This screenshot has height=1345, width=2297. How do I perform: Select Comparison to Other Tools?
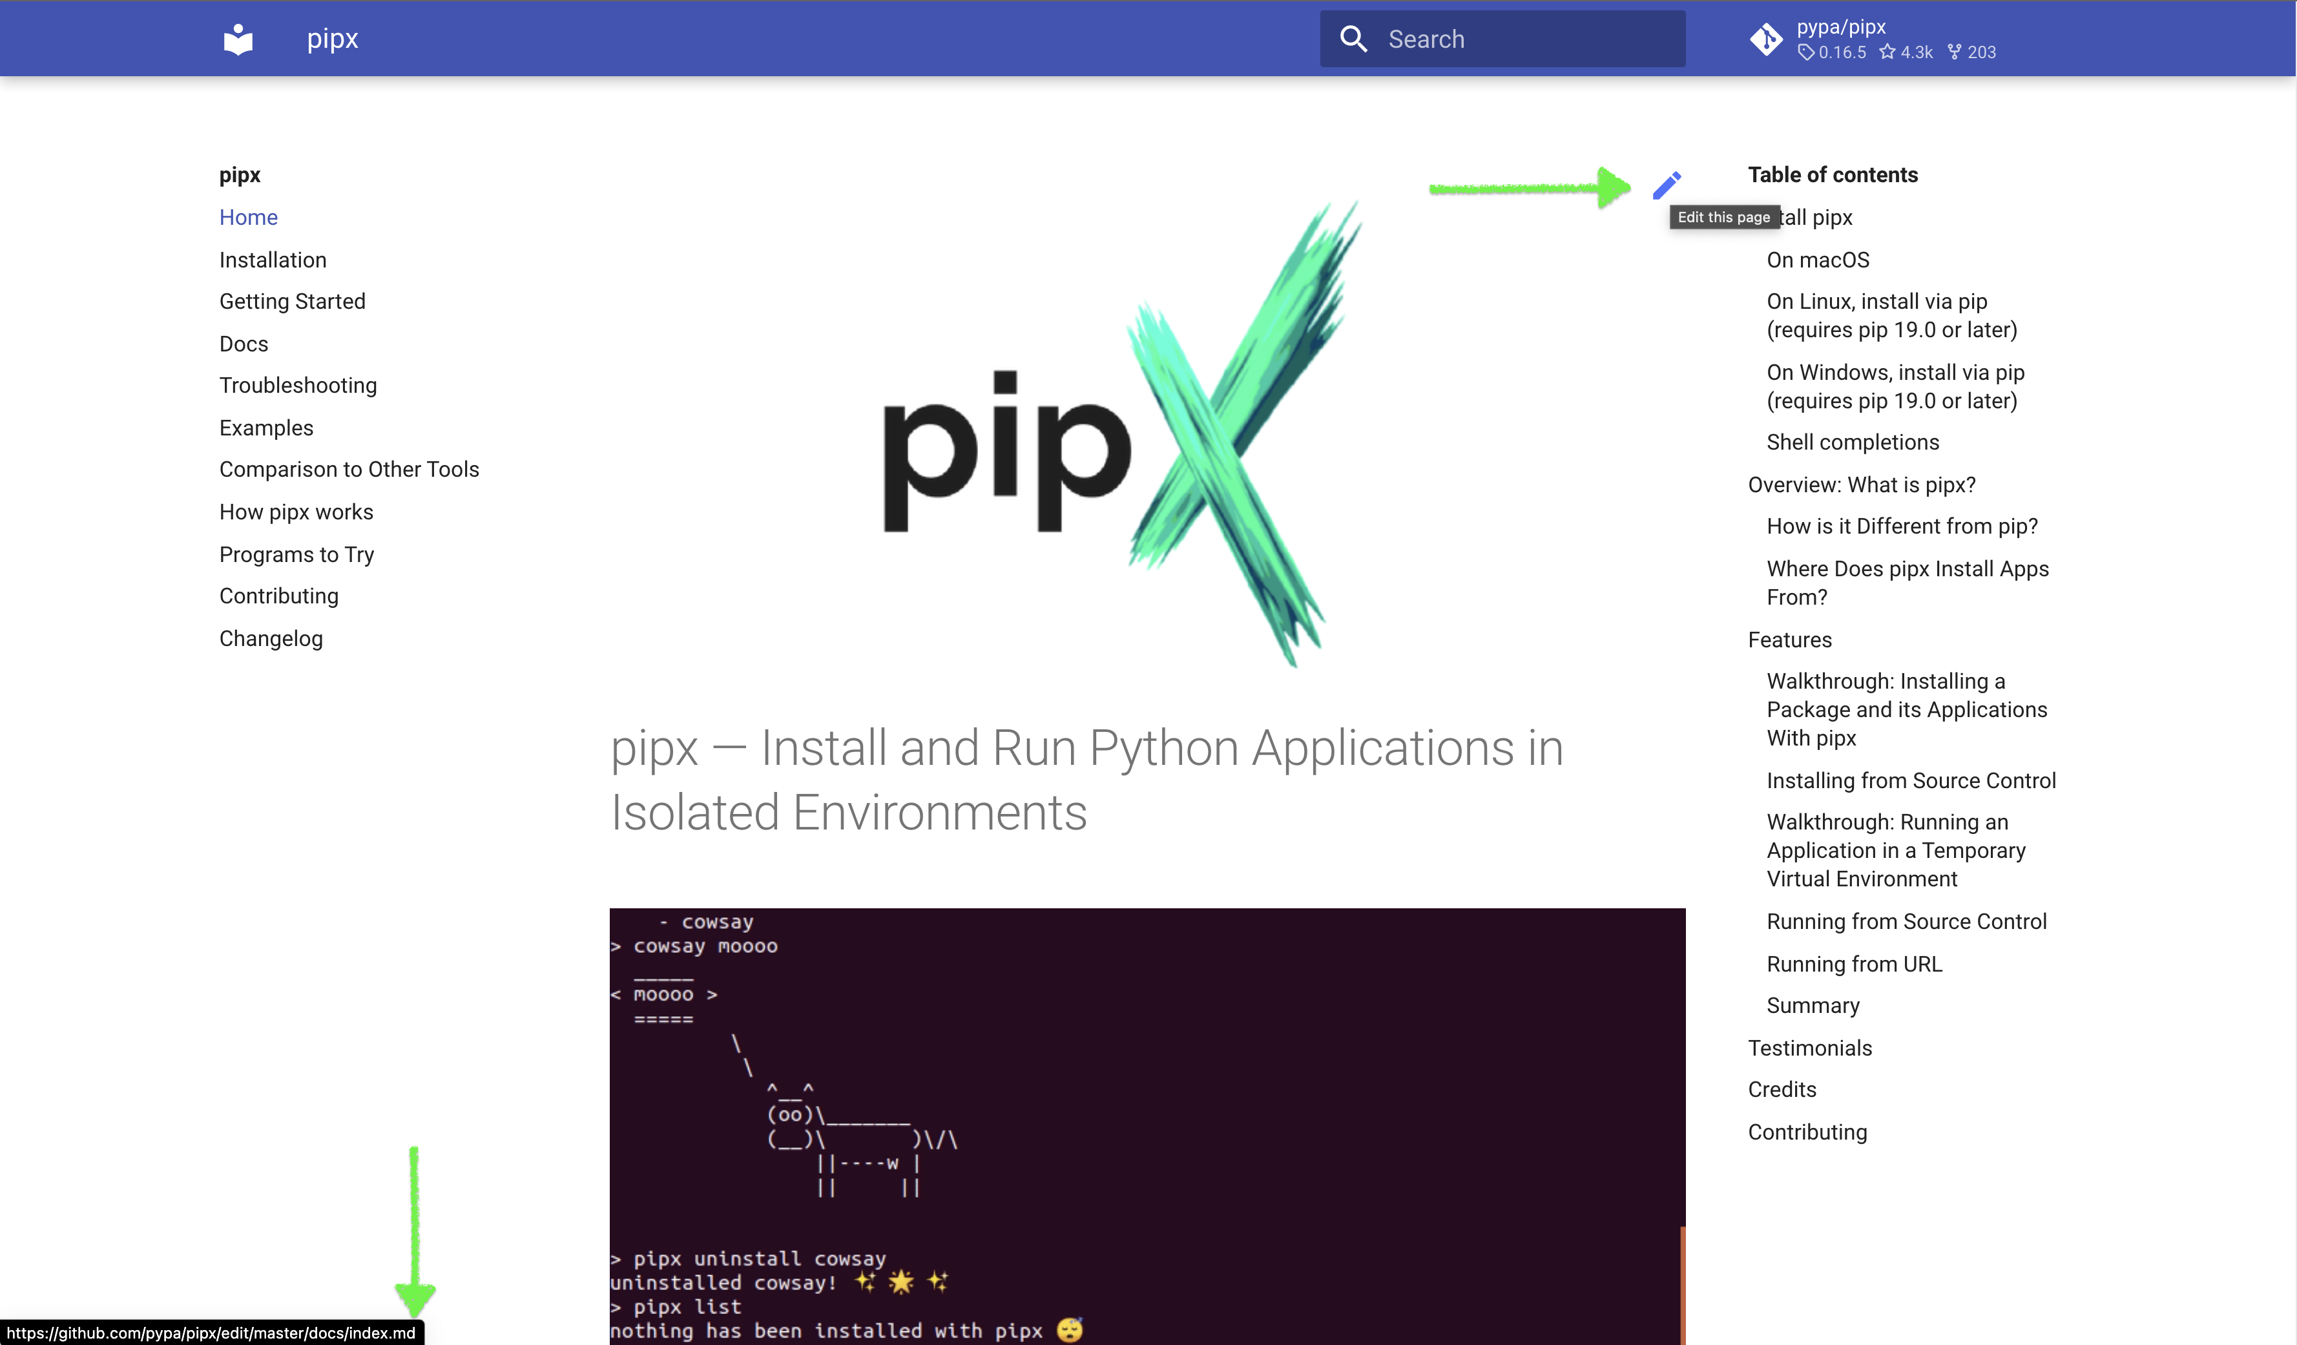(x=349, y=469)
